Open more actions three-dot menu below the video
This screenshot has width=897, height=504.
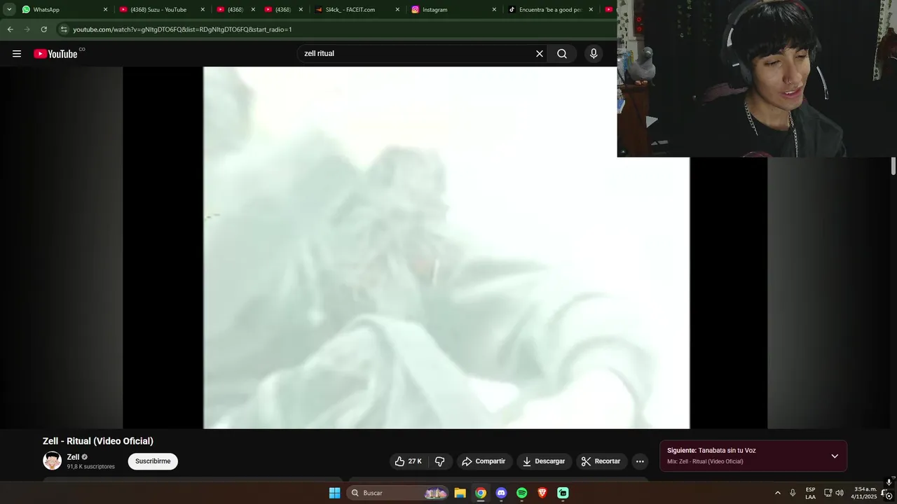(x=640, y=461)
